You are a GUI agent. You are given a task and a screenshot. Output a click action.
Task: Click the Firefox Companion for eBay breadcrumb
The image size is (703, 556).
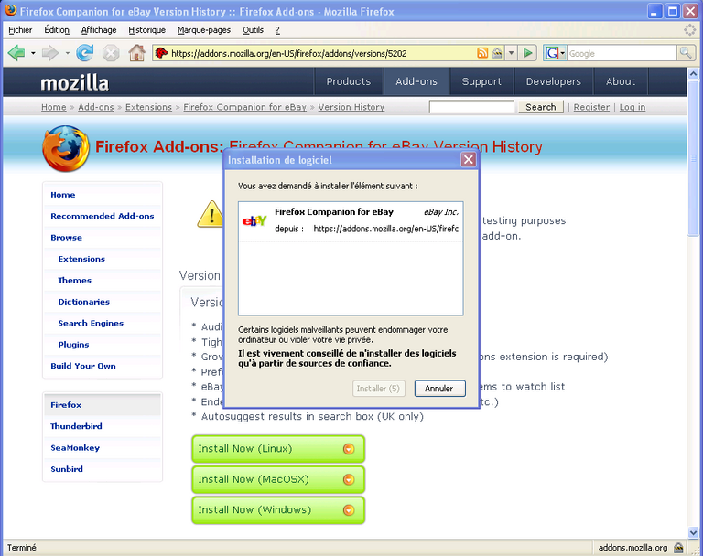(x=244, y=107)
